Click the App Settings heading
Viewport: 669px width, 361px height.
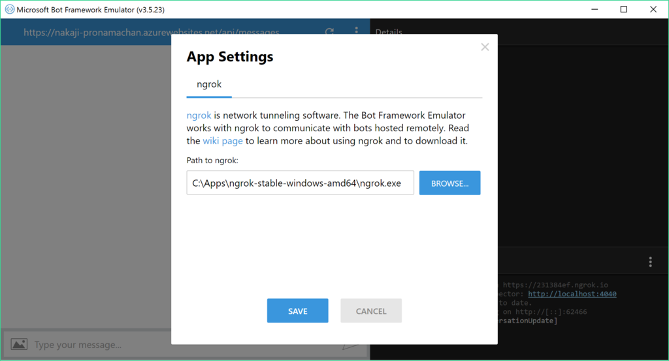(230, 57)
